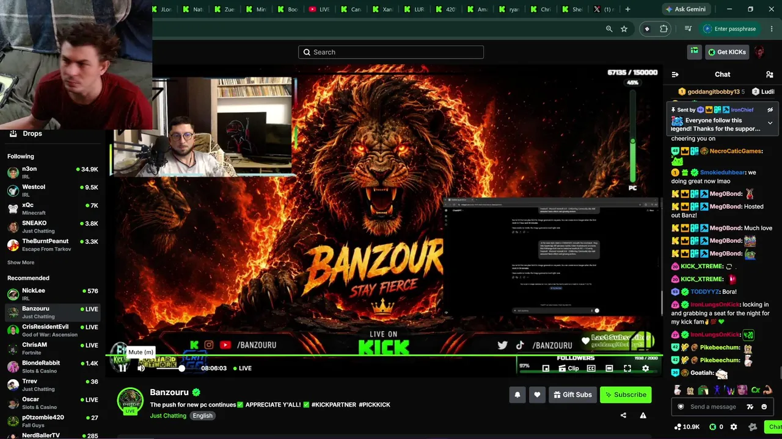Bookmark this page with the star icon
Screen dimensions: 782x439
coord(624,29)
